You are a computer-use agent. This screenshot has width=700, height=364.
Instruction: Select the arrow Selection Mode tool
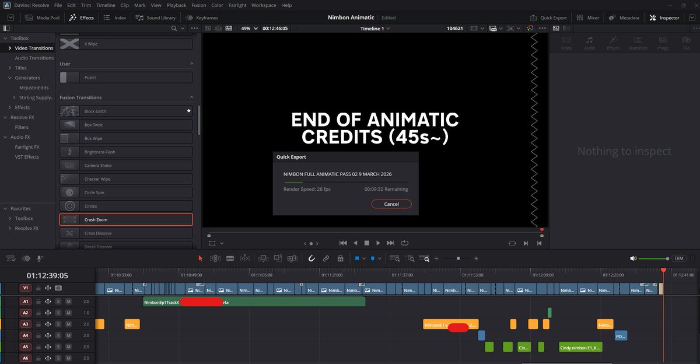[x=201, y=258]
